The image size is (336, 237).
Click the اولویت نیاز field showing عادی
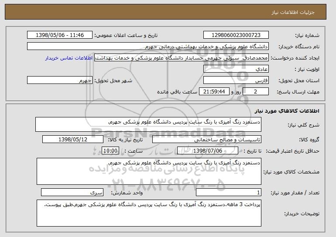click(x=236, y=69)
